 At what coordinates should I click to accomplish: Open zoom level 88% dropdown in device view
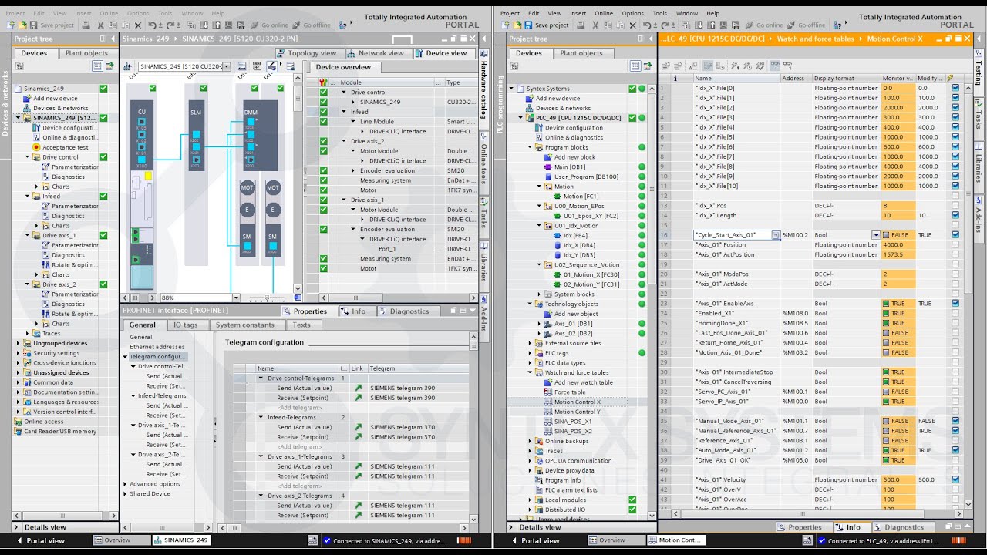coord(236,298)
